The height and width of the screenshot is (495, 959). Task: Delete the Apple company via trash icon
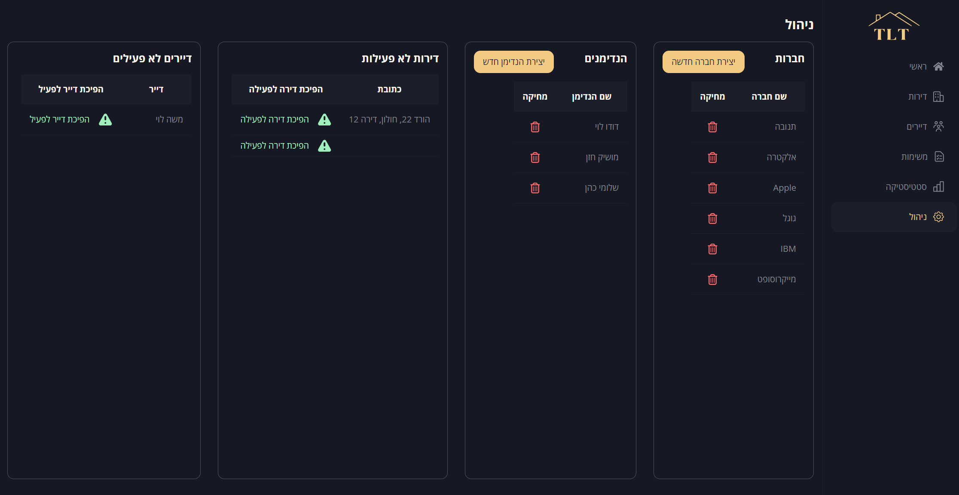point(712,188)
